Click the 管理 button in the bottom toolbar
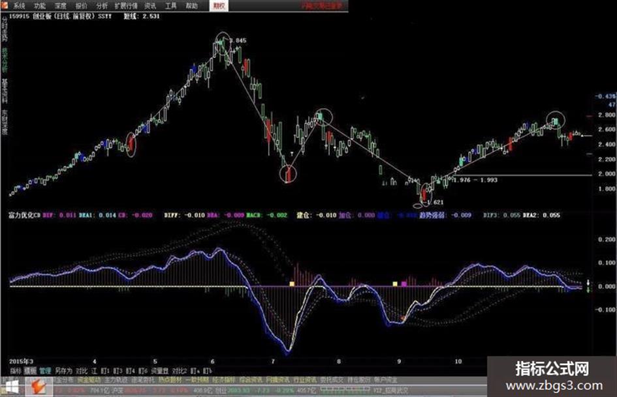This screenshot has height=397, width=617. pos(45,371)
